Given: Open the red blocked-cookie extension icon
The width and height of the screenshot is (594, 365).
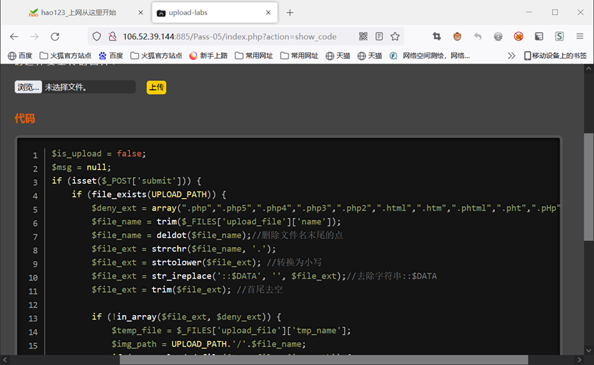Looking at the screenshot, I should [518, 36].
